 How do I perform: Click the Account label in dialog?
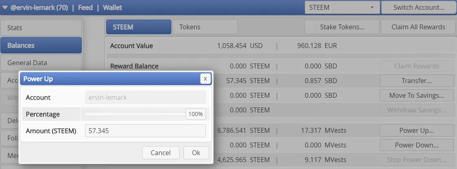click(x=38, y=97)
